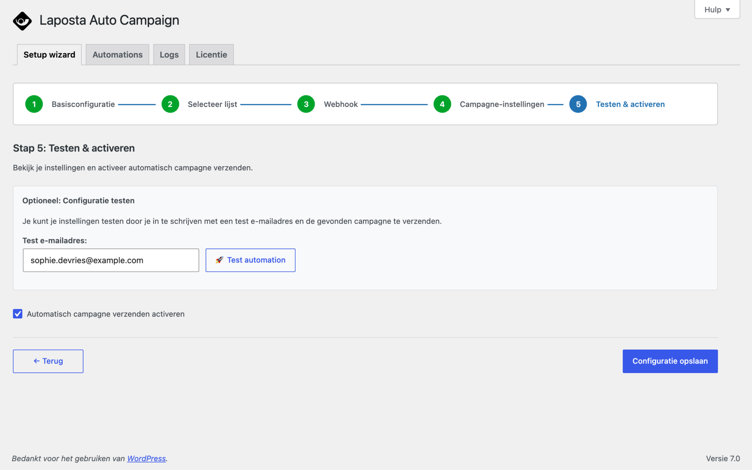Click step 5 blue circle Testen & activeren
Viewport: 752px width, 470px height.
click(x=578, y=104)
